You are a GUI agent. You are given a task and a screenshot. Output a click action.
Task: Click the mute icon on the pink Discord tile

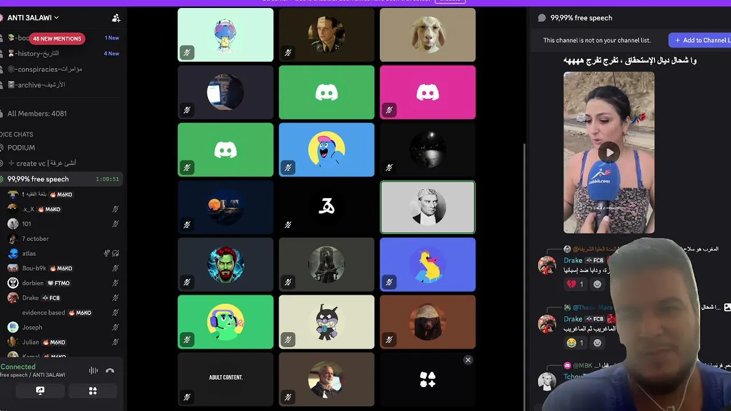tap(389, 110)
